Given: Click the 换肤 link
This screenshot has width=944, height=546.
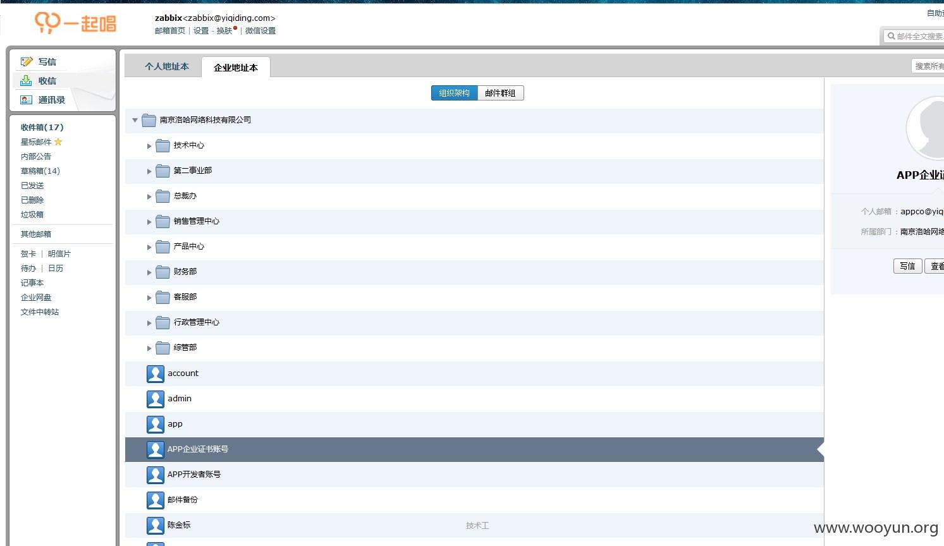Looking at the screenshot, I should (x=224, y=30).
